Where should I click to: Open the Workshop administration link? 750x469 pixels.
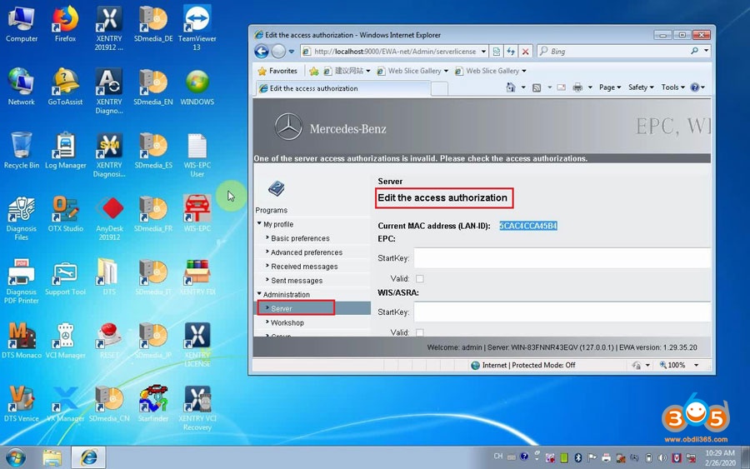tap(287, 322)
